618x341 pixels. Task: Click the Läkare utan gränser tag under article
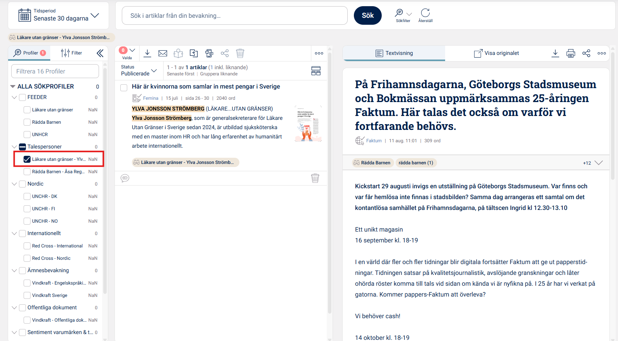[186, 162]
